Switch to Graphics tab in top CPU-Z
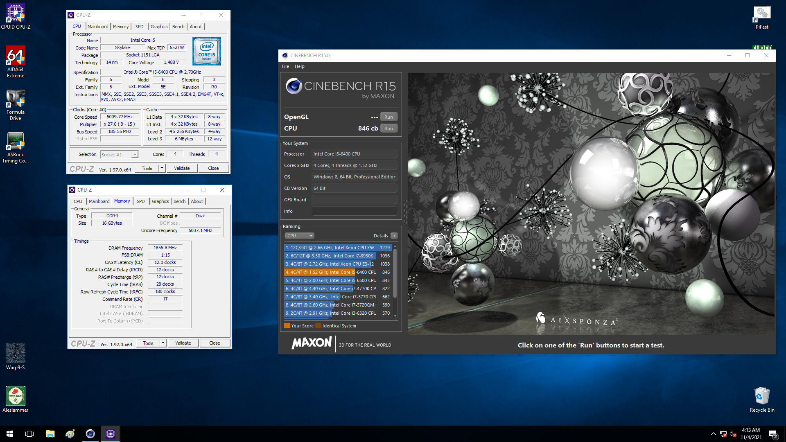Image resolution: width=786 pixels, height=442 pixels. [x=159, y=27]
